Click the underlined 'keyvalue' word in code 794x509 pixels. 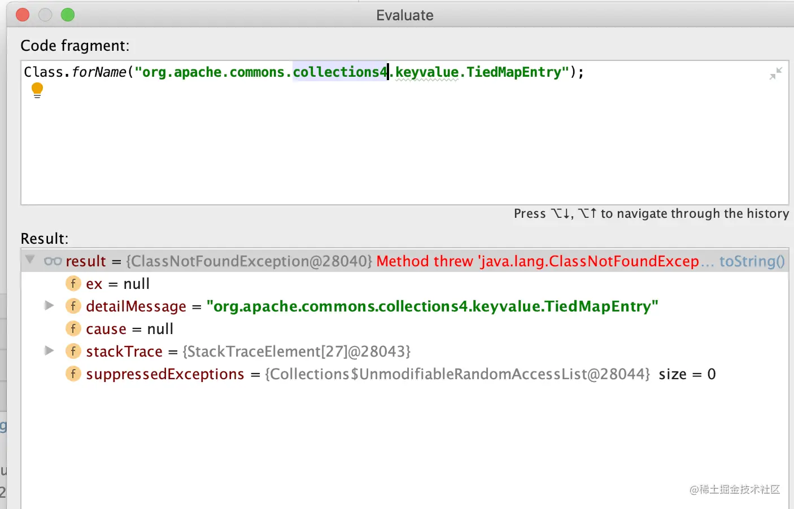point(427,72)
